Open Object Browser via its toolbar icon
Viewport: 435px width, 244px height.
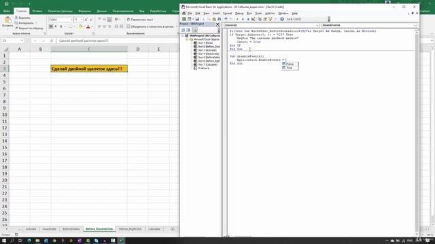click(x=271, y=19)
